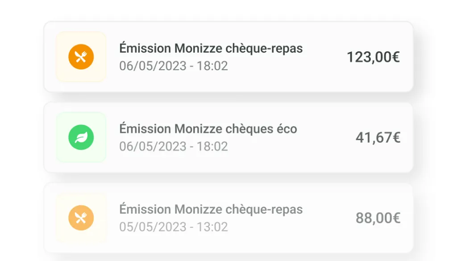The image size is (457, 261).
Task: Click the title Émission Monizze chèques éco
Action: point(208,128)
